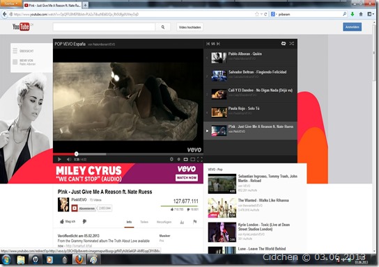Image resolution: width=379 pixels, height=267 pixels.
Task: Click the Anmelden button
Action: pyautogui.click(x=352, y=27)
